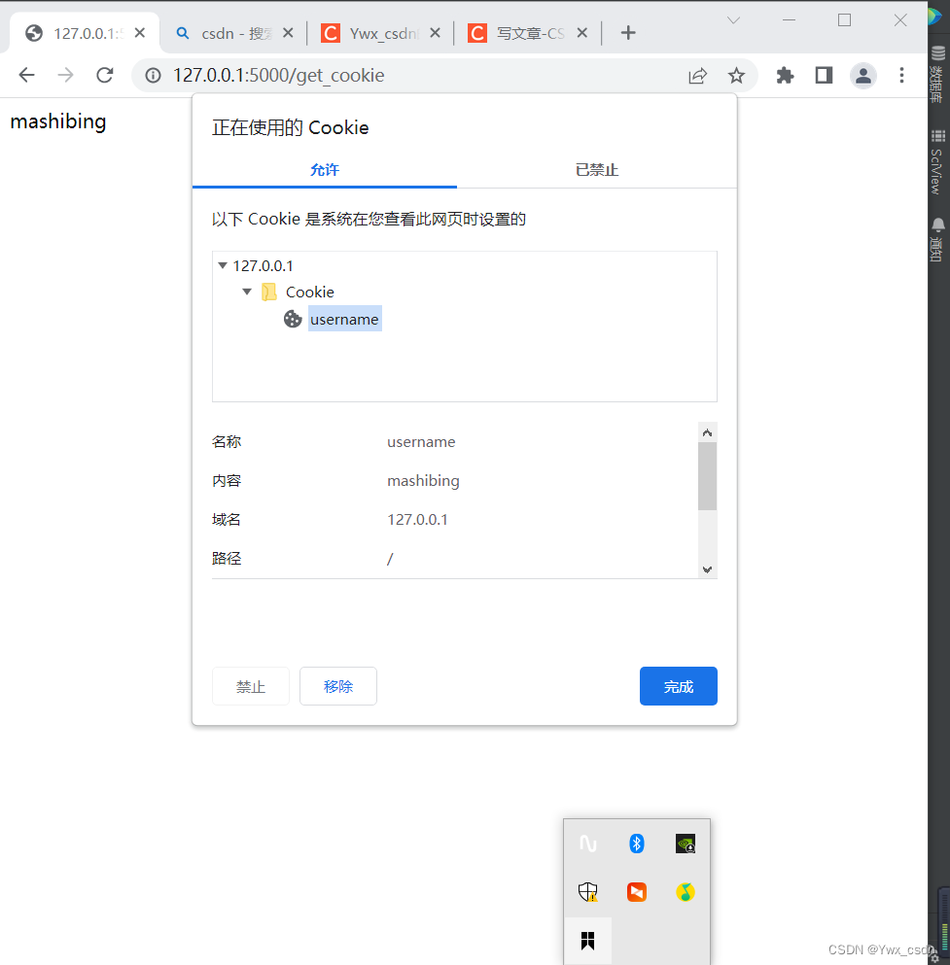
Task: Select the 允许 tab
Action: coord(324,170)
